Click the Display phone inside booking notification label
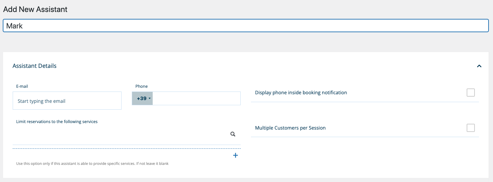The width and height of the screenshot is (493, 182). 301,93
